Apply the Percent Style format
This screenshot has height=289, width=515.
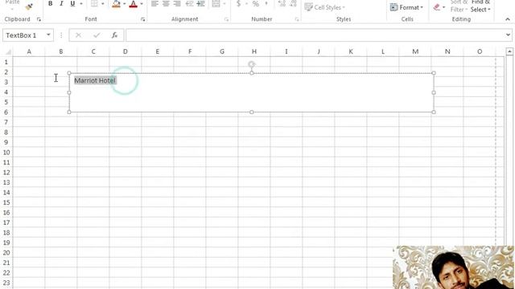pos(256,3)
